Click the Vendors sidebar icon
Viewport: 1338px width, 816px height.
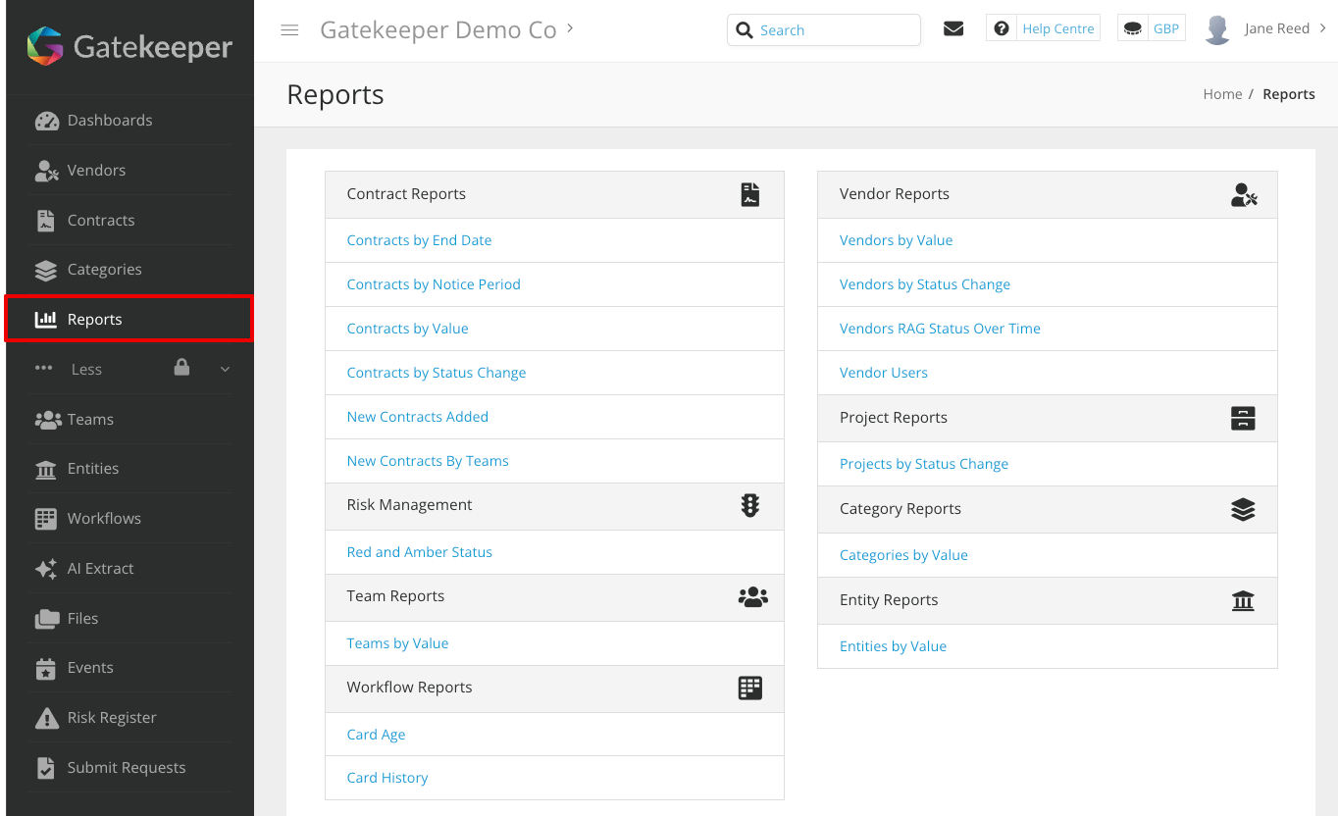[46, 171]
